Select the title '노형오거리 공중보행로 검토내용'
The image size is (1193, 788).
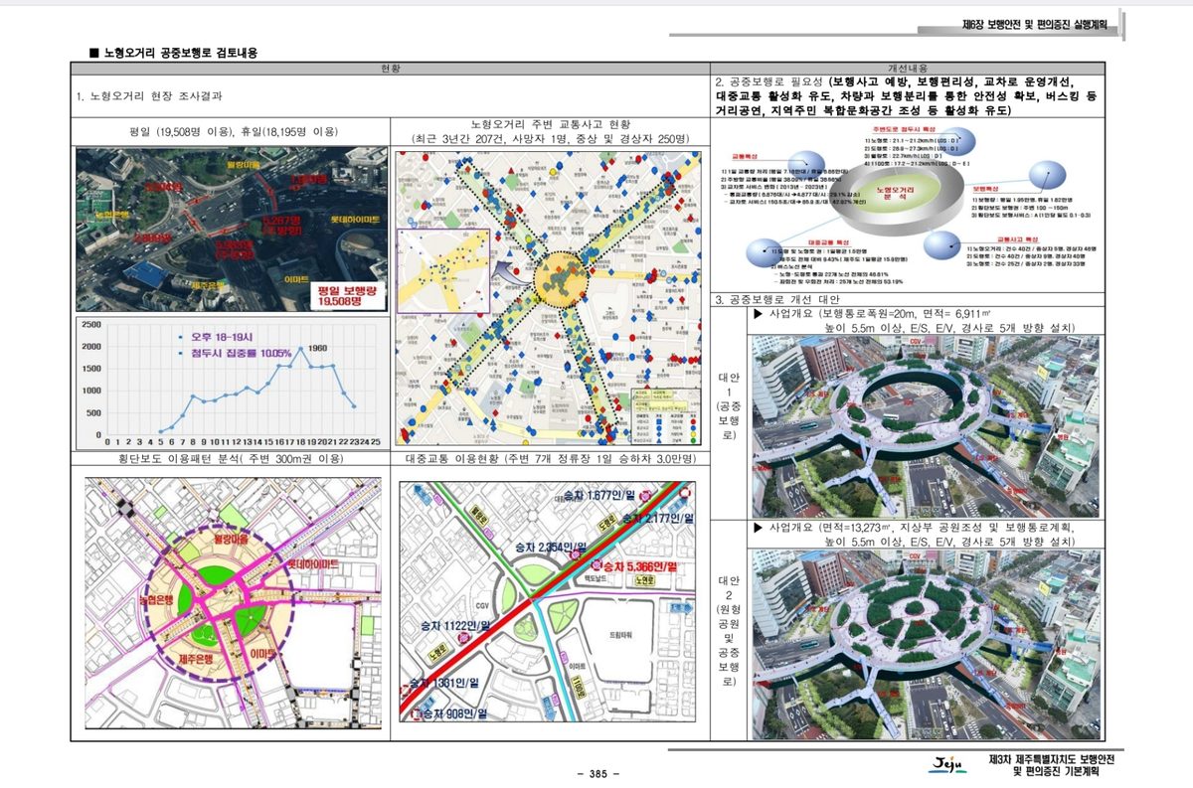pyautogui.click(x=179, y=52)
